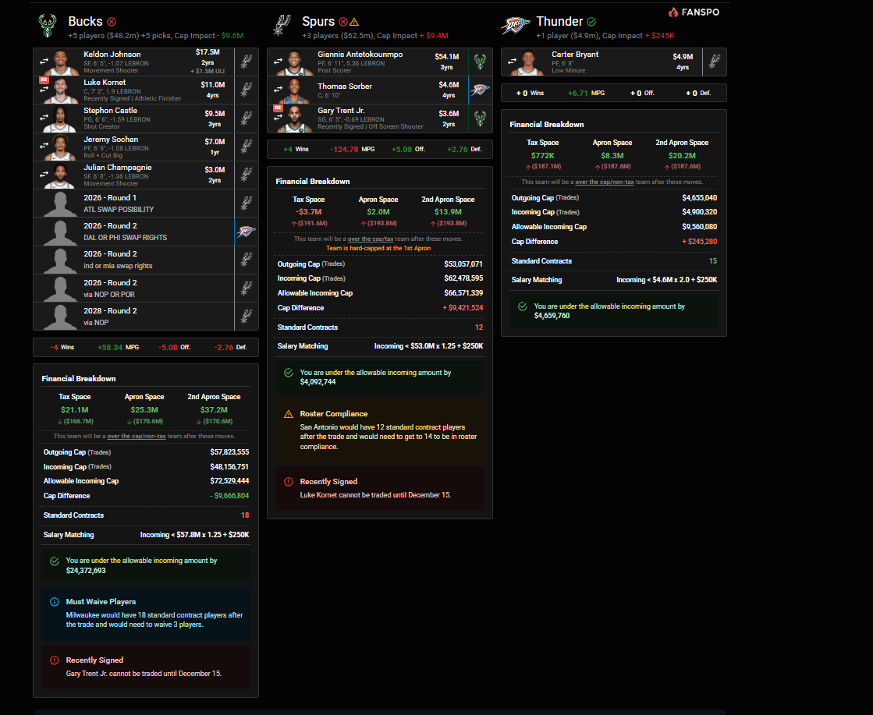Click Thunder logo on DAL OR PHI swap pick
Image resolution: width=873 pixels, height=715 pixels.
point(246,232)
